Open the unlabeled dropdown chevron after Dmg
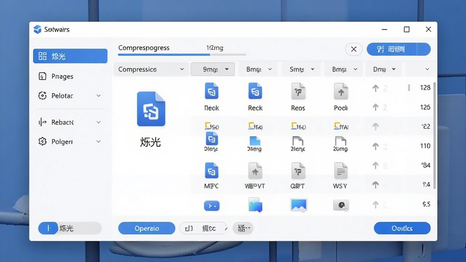466x262 pixels. [x=427, y=69]
